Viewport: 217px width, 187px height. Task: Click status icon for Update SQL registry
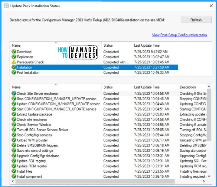pyautogui.click(x=14, y=161)
